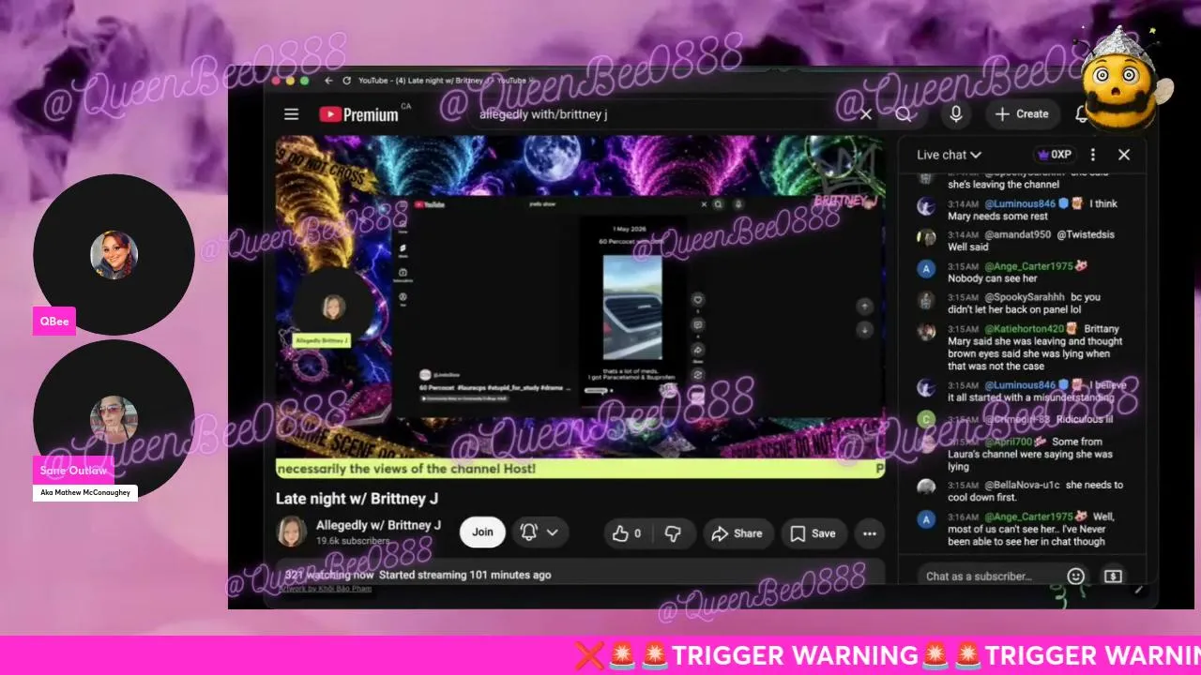This screenshot has height=675, width=1201.
Task: Clear the search text with the X
Action: point(866,114)
